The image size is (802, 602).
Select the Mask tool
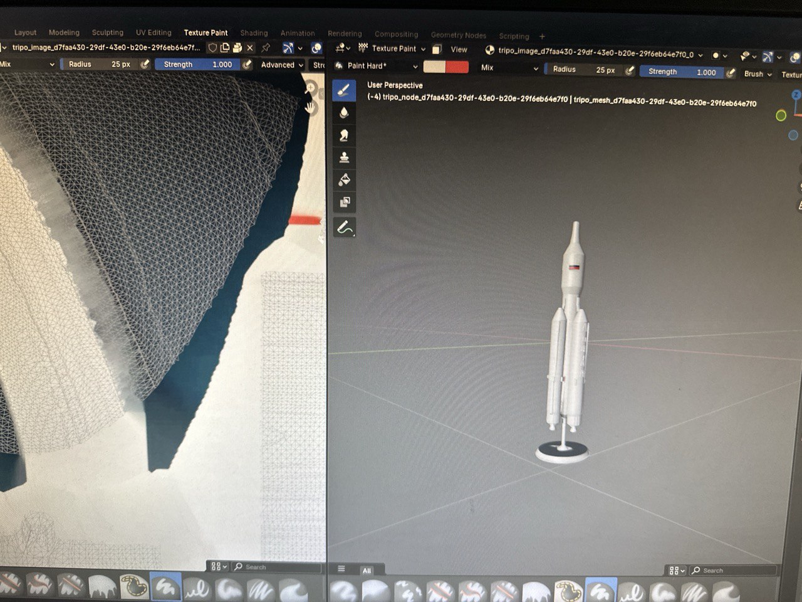(344, 203)
